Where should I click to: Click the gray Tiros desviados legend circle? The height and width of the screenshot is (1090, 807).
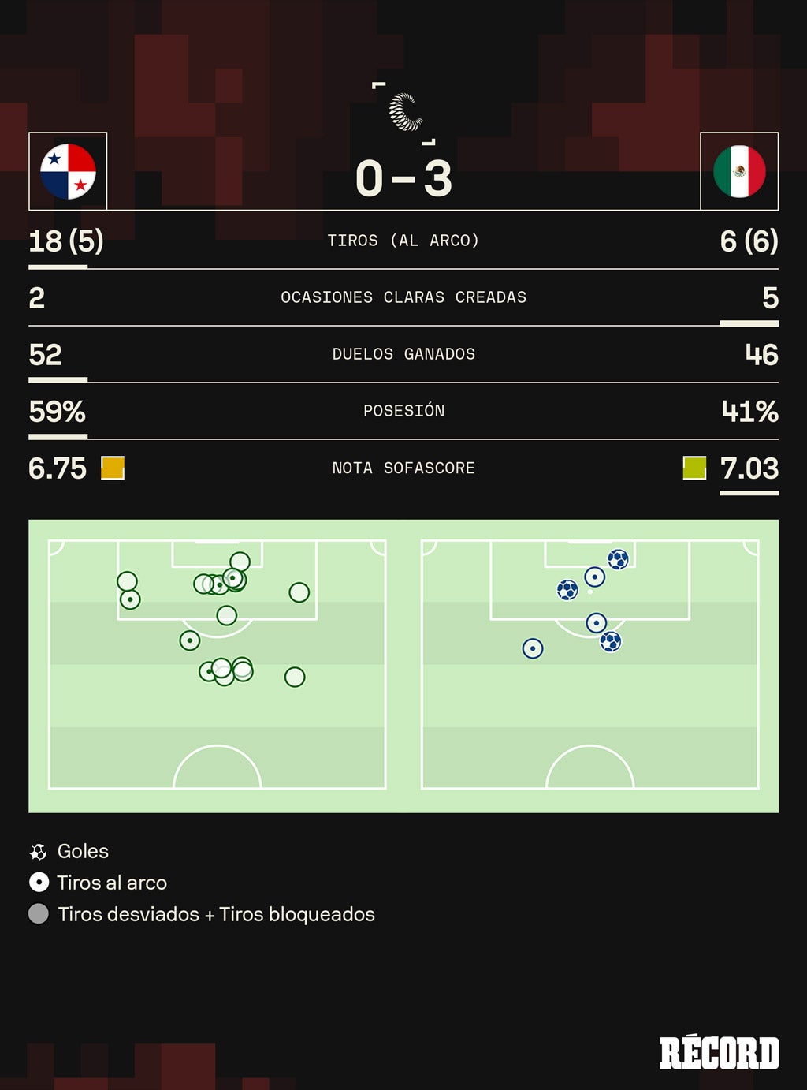coord(38,914)
